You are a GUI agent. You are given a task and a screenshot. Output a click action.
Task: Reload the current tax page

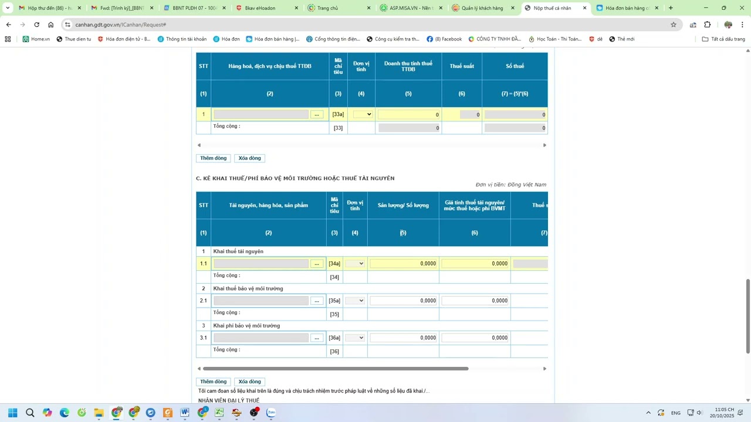[36, 25]
